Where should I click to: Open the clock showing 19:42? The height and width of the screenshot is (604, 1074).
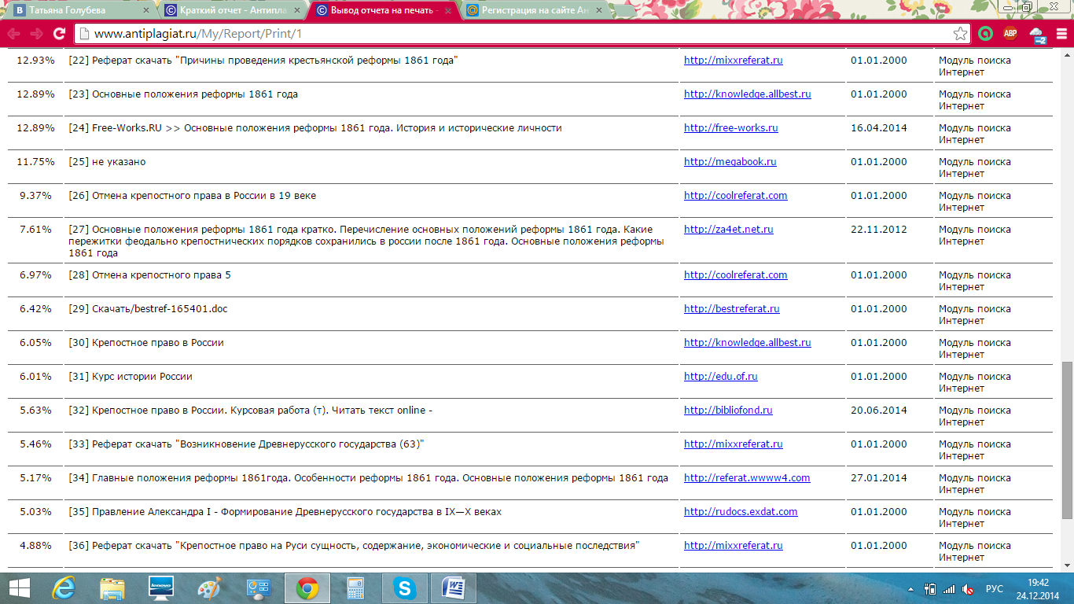point(1039,588)
